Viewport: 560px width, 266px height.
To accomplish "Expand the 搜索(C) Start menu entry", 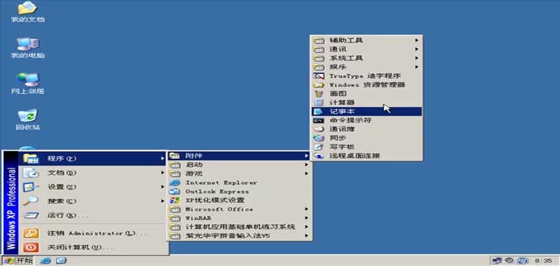I will coord(93,201).
